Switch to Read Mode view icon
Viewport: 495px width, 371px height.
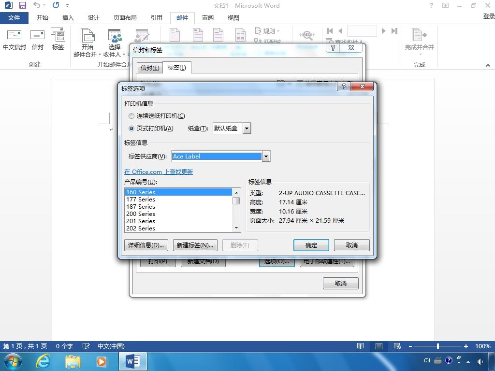click(x=360, y=346)
